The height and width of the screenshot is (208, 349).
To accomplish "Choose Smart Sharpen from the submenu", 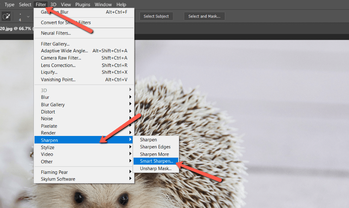I will point(156,161).
